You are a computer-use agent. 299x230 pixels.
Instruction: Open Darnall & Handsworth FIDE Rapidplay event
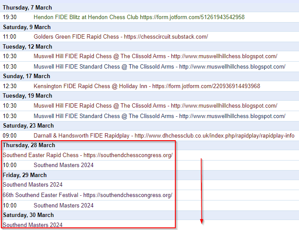[164, 135]
